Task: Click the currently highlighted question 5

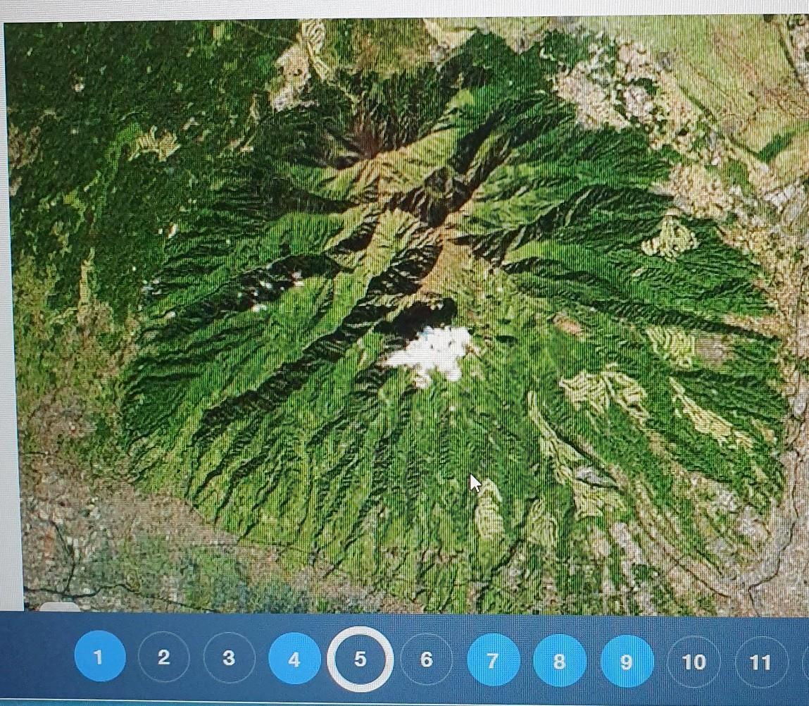Action: [360, 659]
